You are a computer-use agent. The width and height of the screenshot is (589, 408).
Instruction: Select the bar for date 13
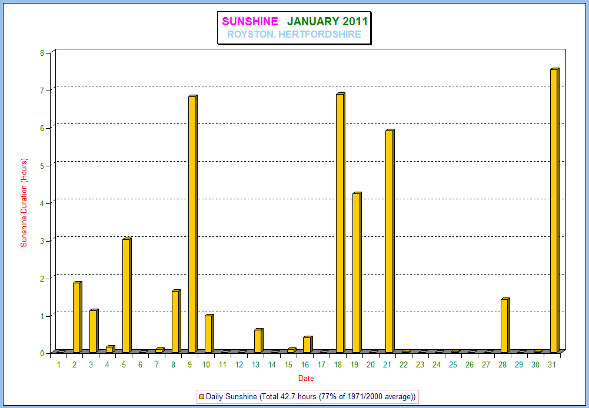tap(259, 340)
